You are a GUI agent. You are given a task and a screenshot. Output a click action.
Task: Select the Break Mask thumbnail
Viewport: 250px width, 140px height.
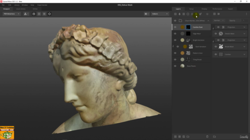coord(221,47)
